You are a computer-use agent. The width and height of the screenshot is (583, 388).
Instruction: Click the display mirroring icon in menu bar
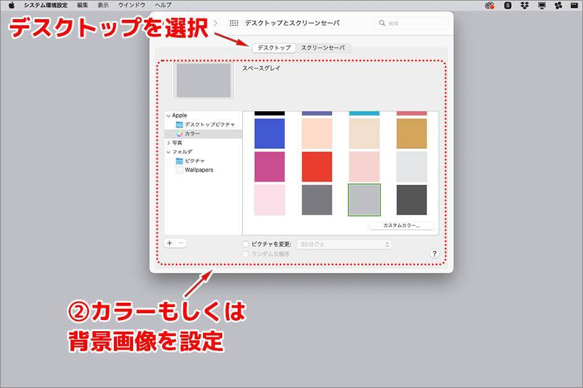pos(542,5)
